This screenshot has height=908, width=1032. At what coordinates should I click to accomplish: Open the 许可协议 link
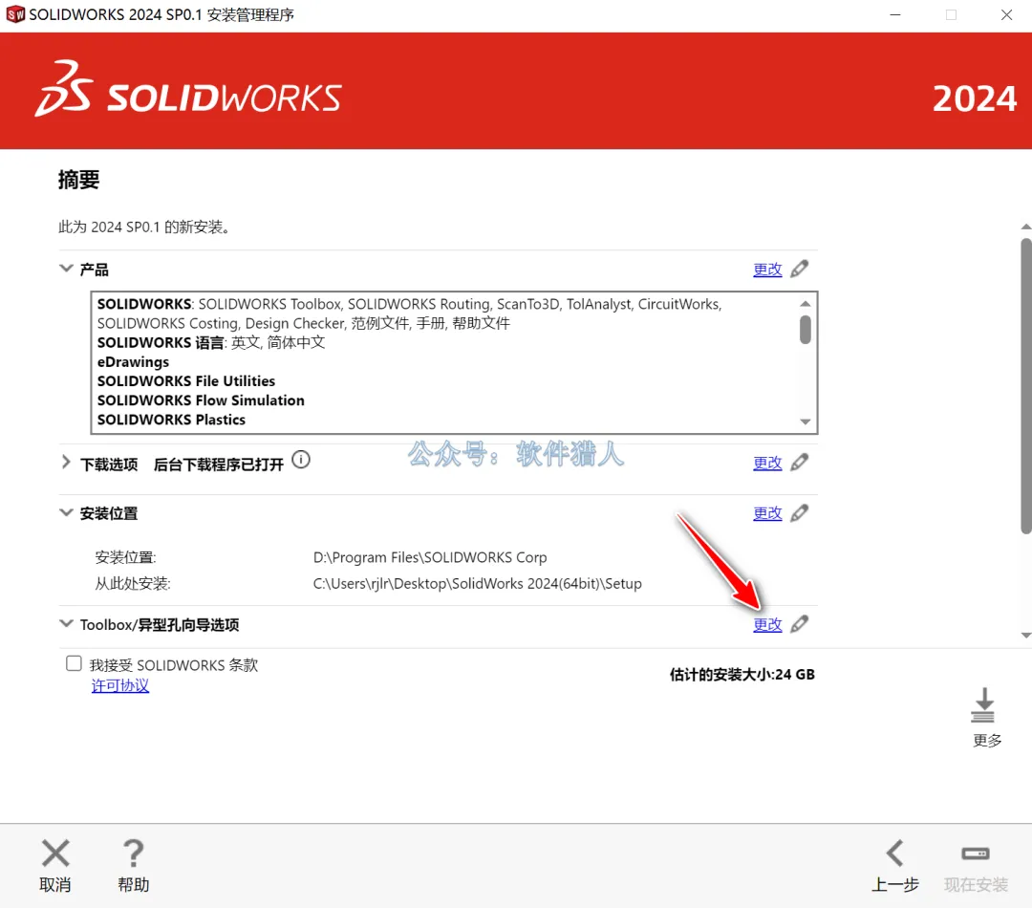pyautogui.click(x=120, y=685)
